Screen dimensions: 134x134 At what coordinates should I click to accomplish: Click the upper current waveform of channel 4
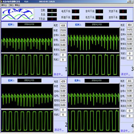click(x=93, y=96)
